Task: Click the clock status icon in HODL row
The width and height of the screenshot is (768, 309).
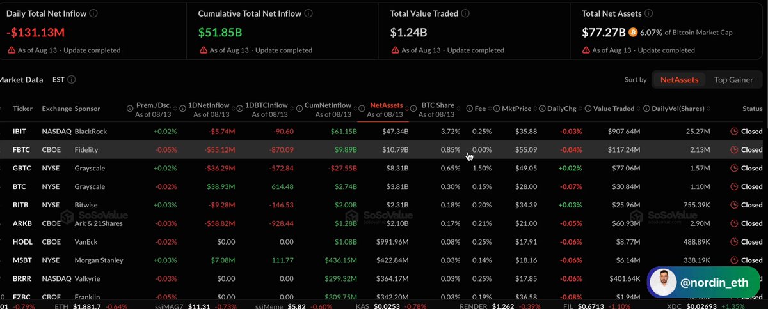Action: (x=734, y=242)
